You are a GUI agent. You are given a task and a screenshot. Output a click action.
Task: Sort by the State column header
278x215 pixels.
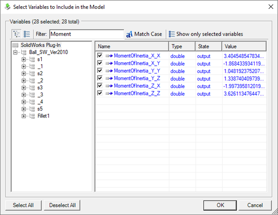tap(208, 46)
